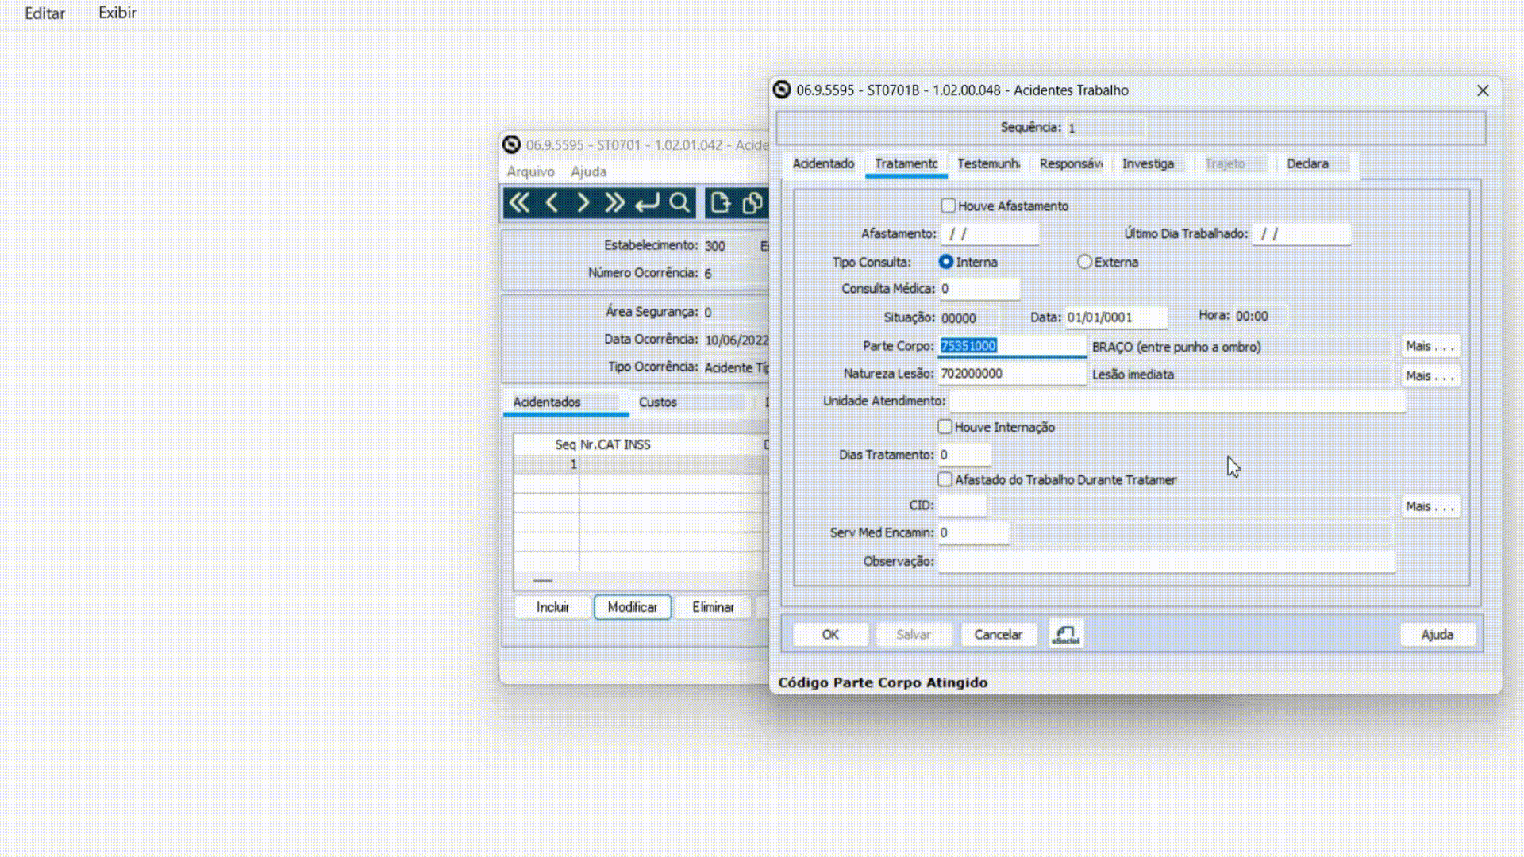Open Mais for Parte Corpo
1524x857 pixels.
point(1430,346)
